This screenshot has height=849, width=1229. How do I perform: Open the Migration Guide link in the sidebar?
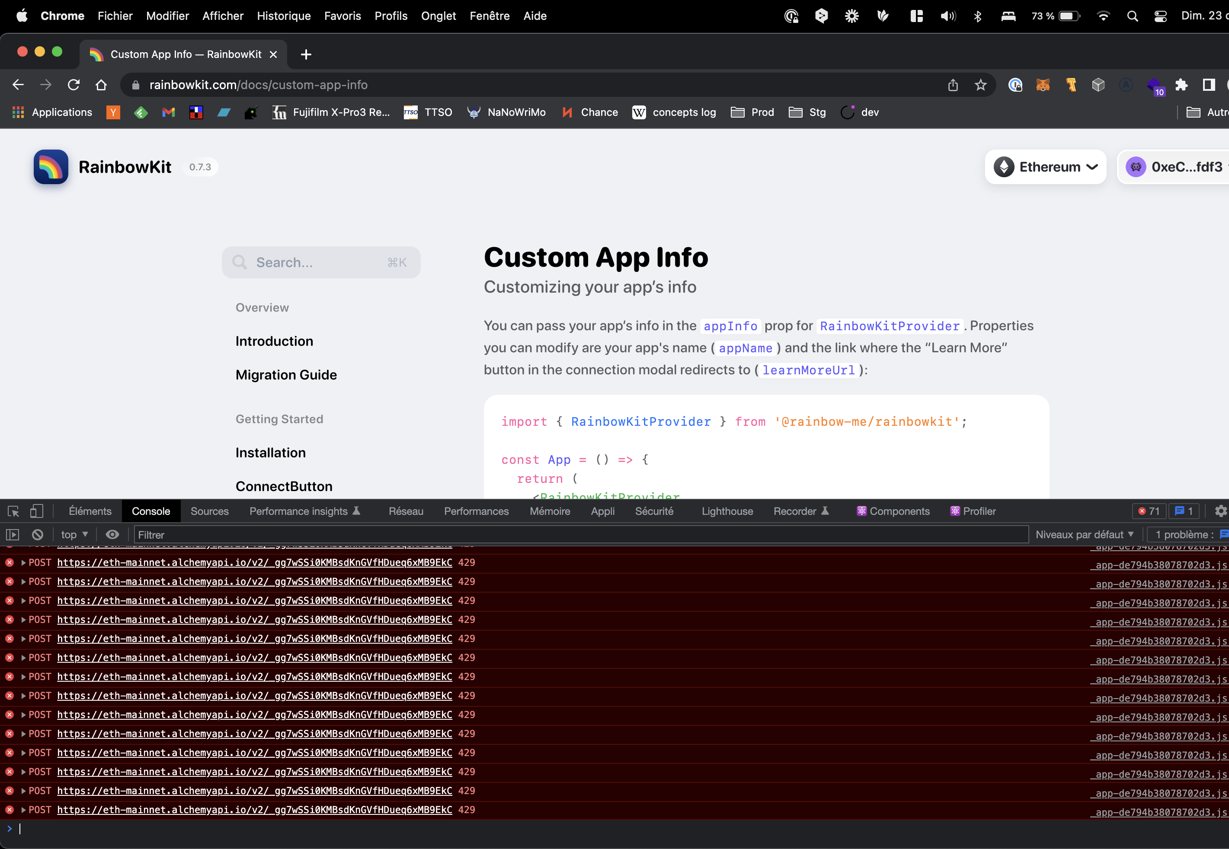tap(286, 374)
